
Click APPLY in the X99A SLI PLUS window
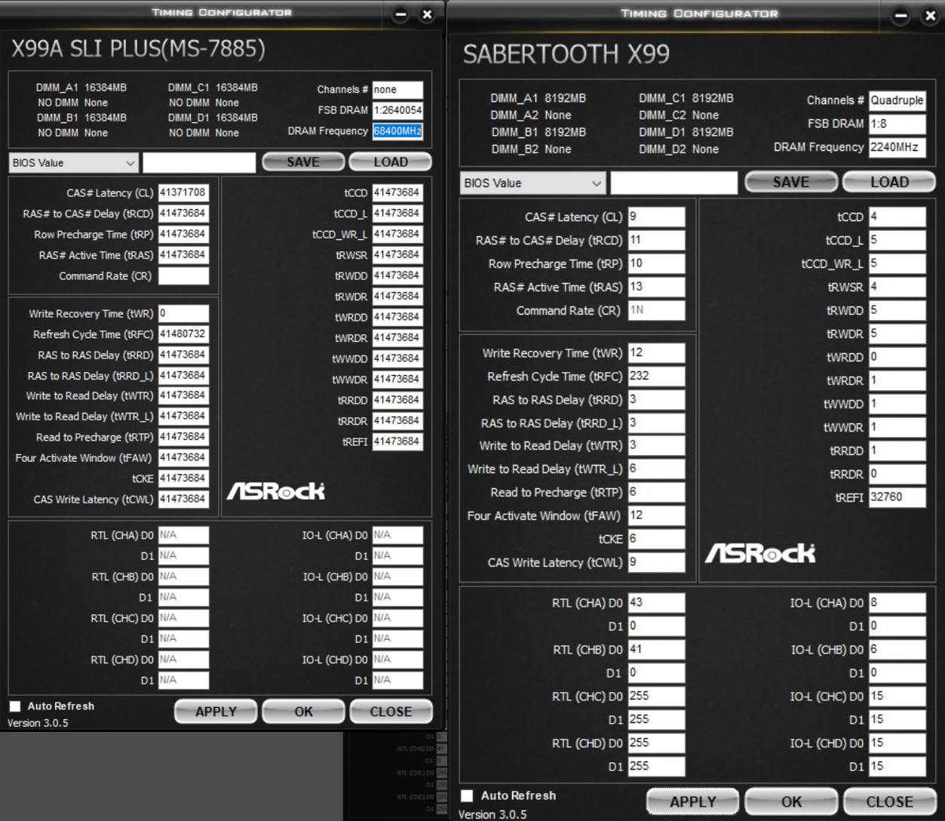216,712
